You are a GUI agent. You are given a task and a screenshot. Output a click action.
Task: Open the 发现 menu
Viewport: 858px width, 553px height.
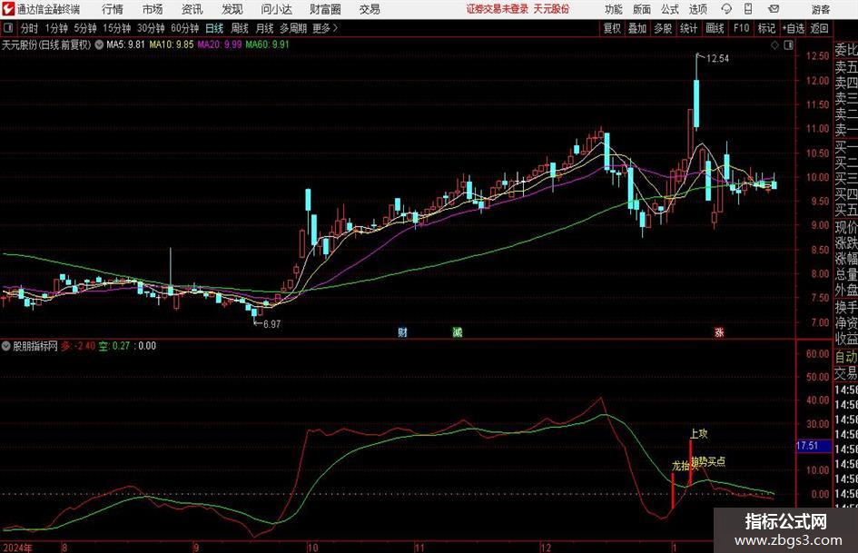pos(232,9)
